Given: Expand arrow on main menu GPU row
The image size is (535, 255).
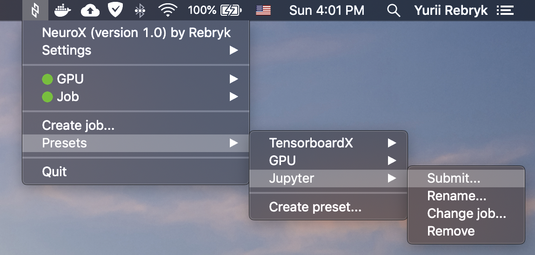Looking at the screenshot, I should [234, 79].
